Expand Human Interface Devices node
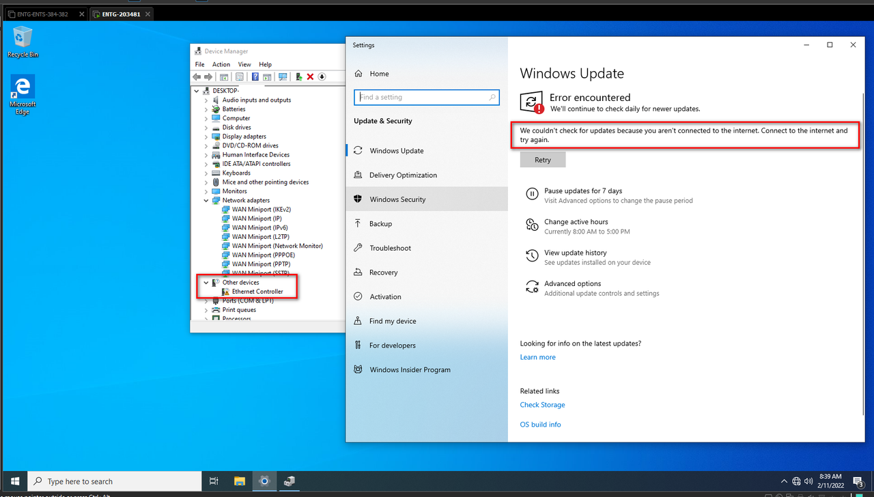Viewport: 874px width, 497px height. 206,155
